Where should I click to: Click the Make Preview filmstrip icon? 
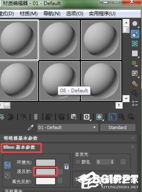(x=135, y=73)
